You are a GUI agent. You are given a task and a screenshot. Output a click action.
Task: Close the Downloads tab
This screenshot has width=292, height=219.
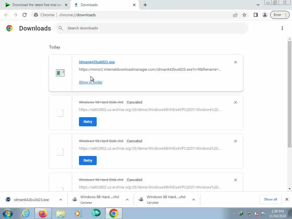point(134,5)
